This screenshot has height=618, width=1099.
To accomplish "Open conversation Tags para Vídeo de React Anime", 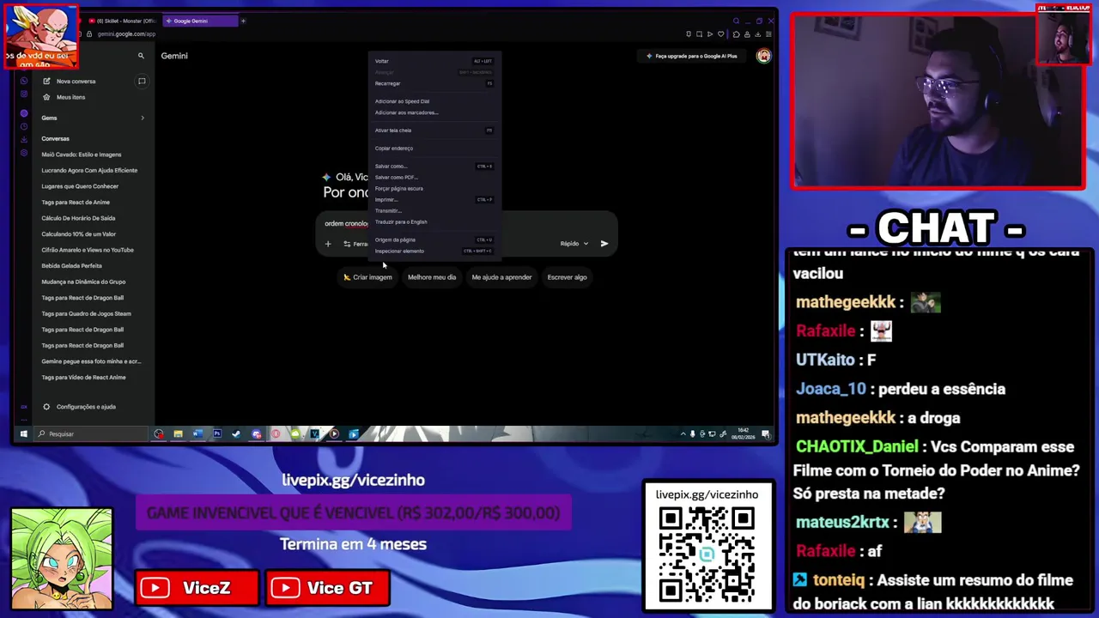I will (x=83, y=378).
